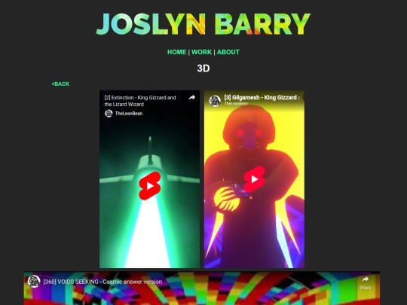Open TheLeanBean channel name on Extinction video
The width and height of the screenshot is (407, 305).
(x=129, y=113)
